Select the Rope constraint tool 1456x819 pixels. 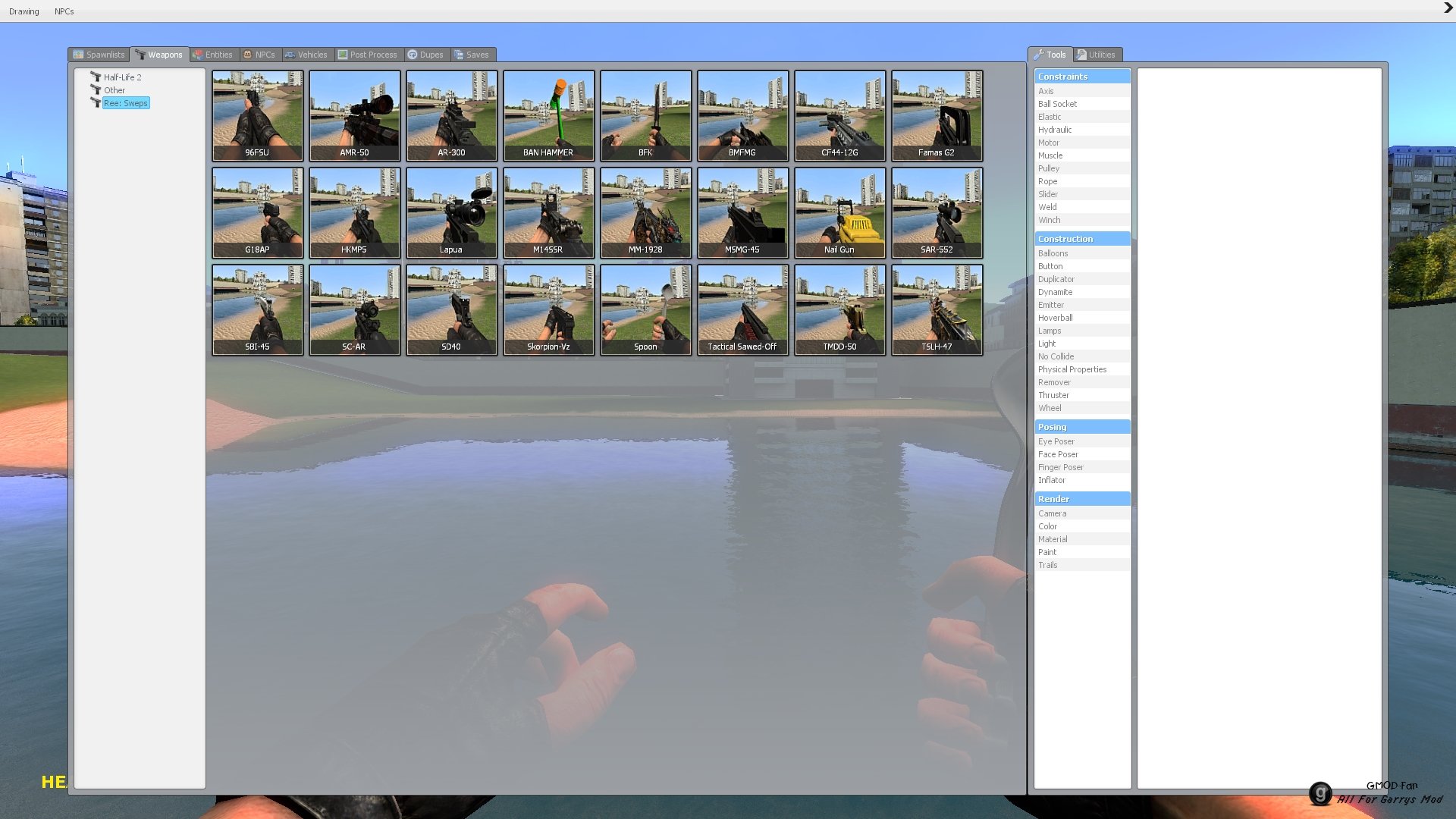(1082, 181)
